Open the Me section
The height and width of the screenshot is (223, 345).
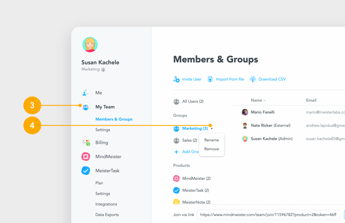pos(99,93)
